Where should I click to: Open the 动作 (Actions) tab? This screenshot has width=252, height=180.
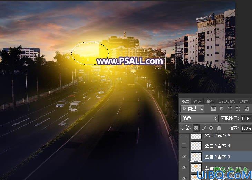(x=243, y=101)
